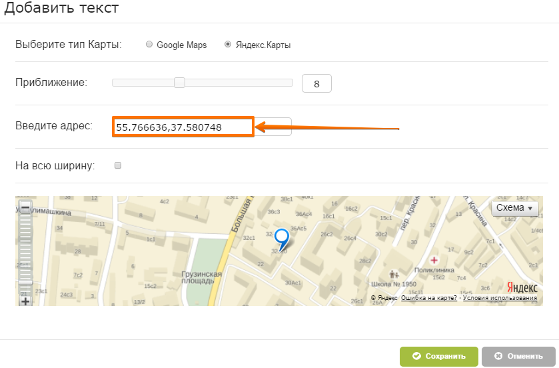Open the Ошибка на карте? link
Image resolution: width=559 pixels, height=368 pixels.
click(429, 298)
